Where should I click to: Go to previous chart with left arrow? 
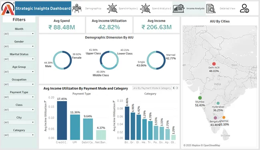tap(174, 88)
